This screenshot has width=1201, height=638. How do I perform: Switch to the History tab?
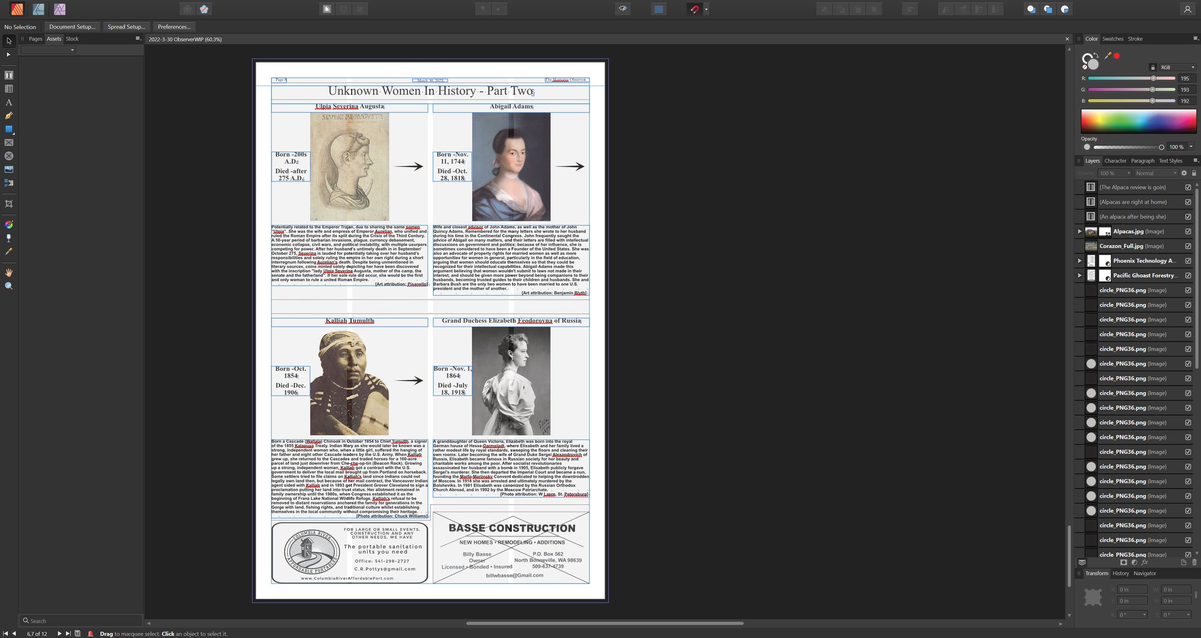coord(1120,574)
